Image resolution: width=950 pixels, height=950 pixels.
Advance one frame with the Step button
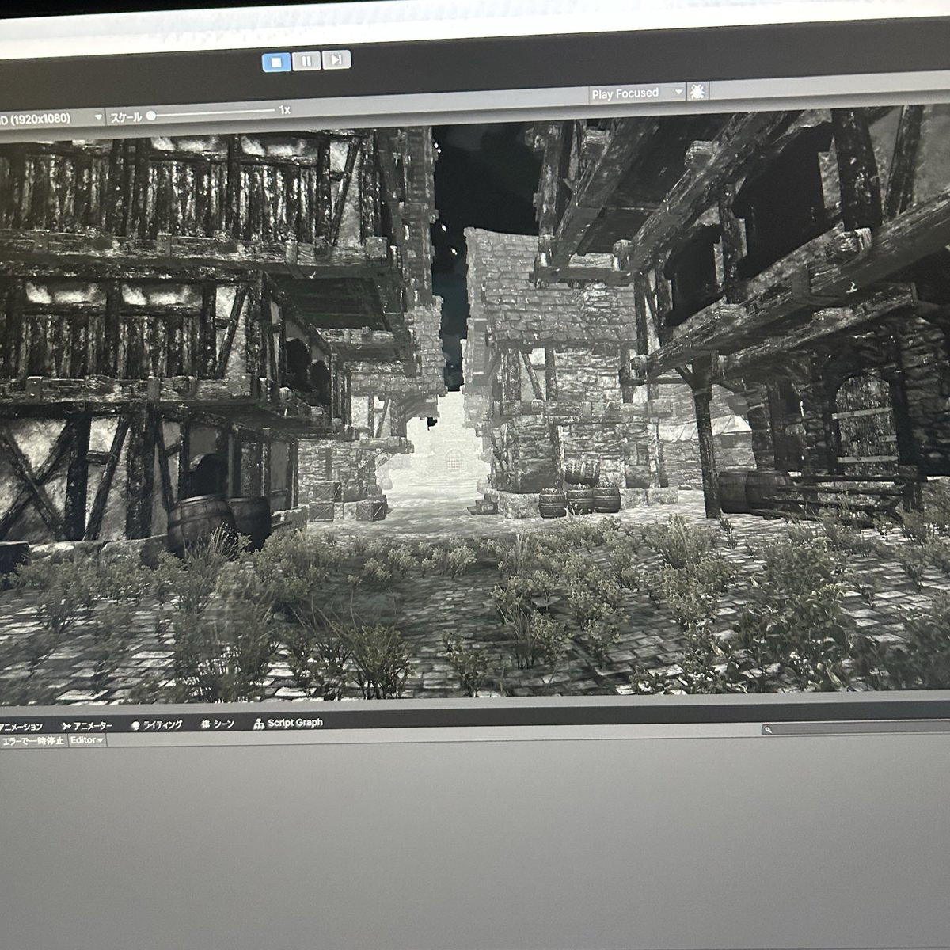click(336, 59)
